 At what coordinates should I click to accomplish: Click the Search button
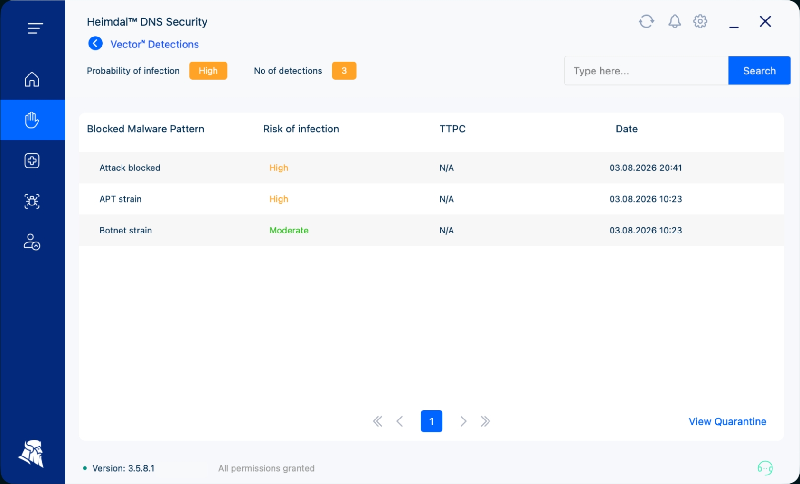coord(759,71)
